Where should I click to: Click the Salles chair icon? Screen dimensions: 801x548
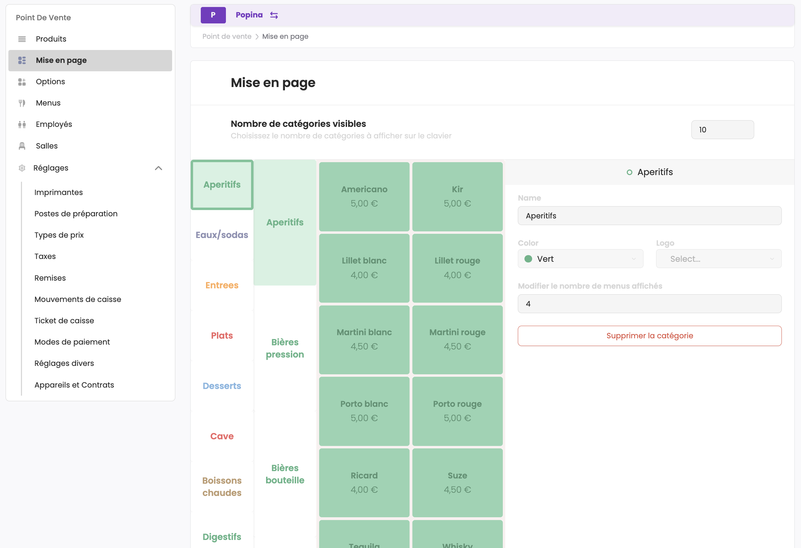[x=22, y=146]
